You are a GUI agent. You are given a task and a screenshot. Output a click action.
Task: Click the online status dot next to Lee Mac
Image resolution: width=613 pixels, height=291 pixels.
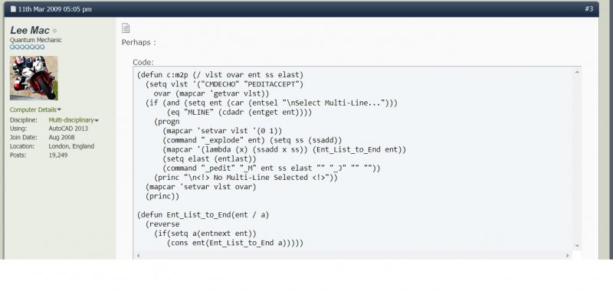click(x=54, y=31)
